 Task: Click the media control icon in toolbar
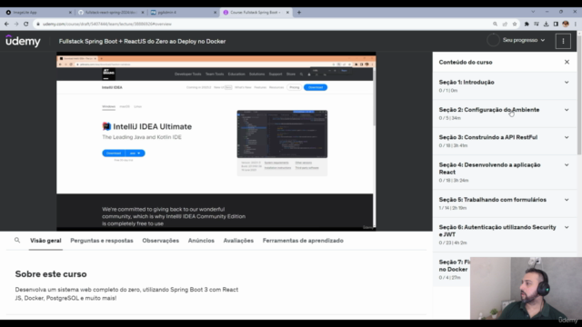tap(537, 24)
